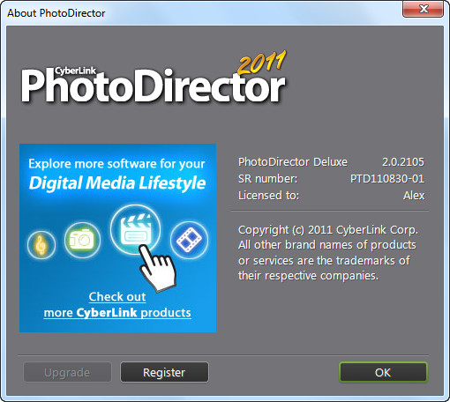Click Explore more software for your text

click(x=116, y=164)
